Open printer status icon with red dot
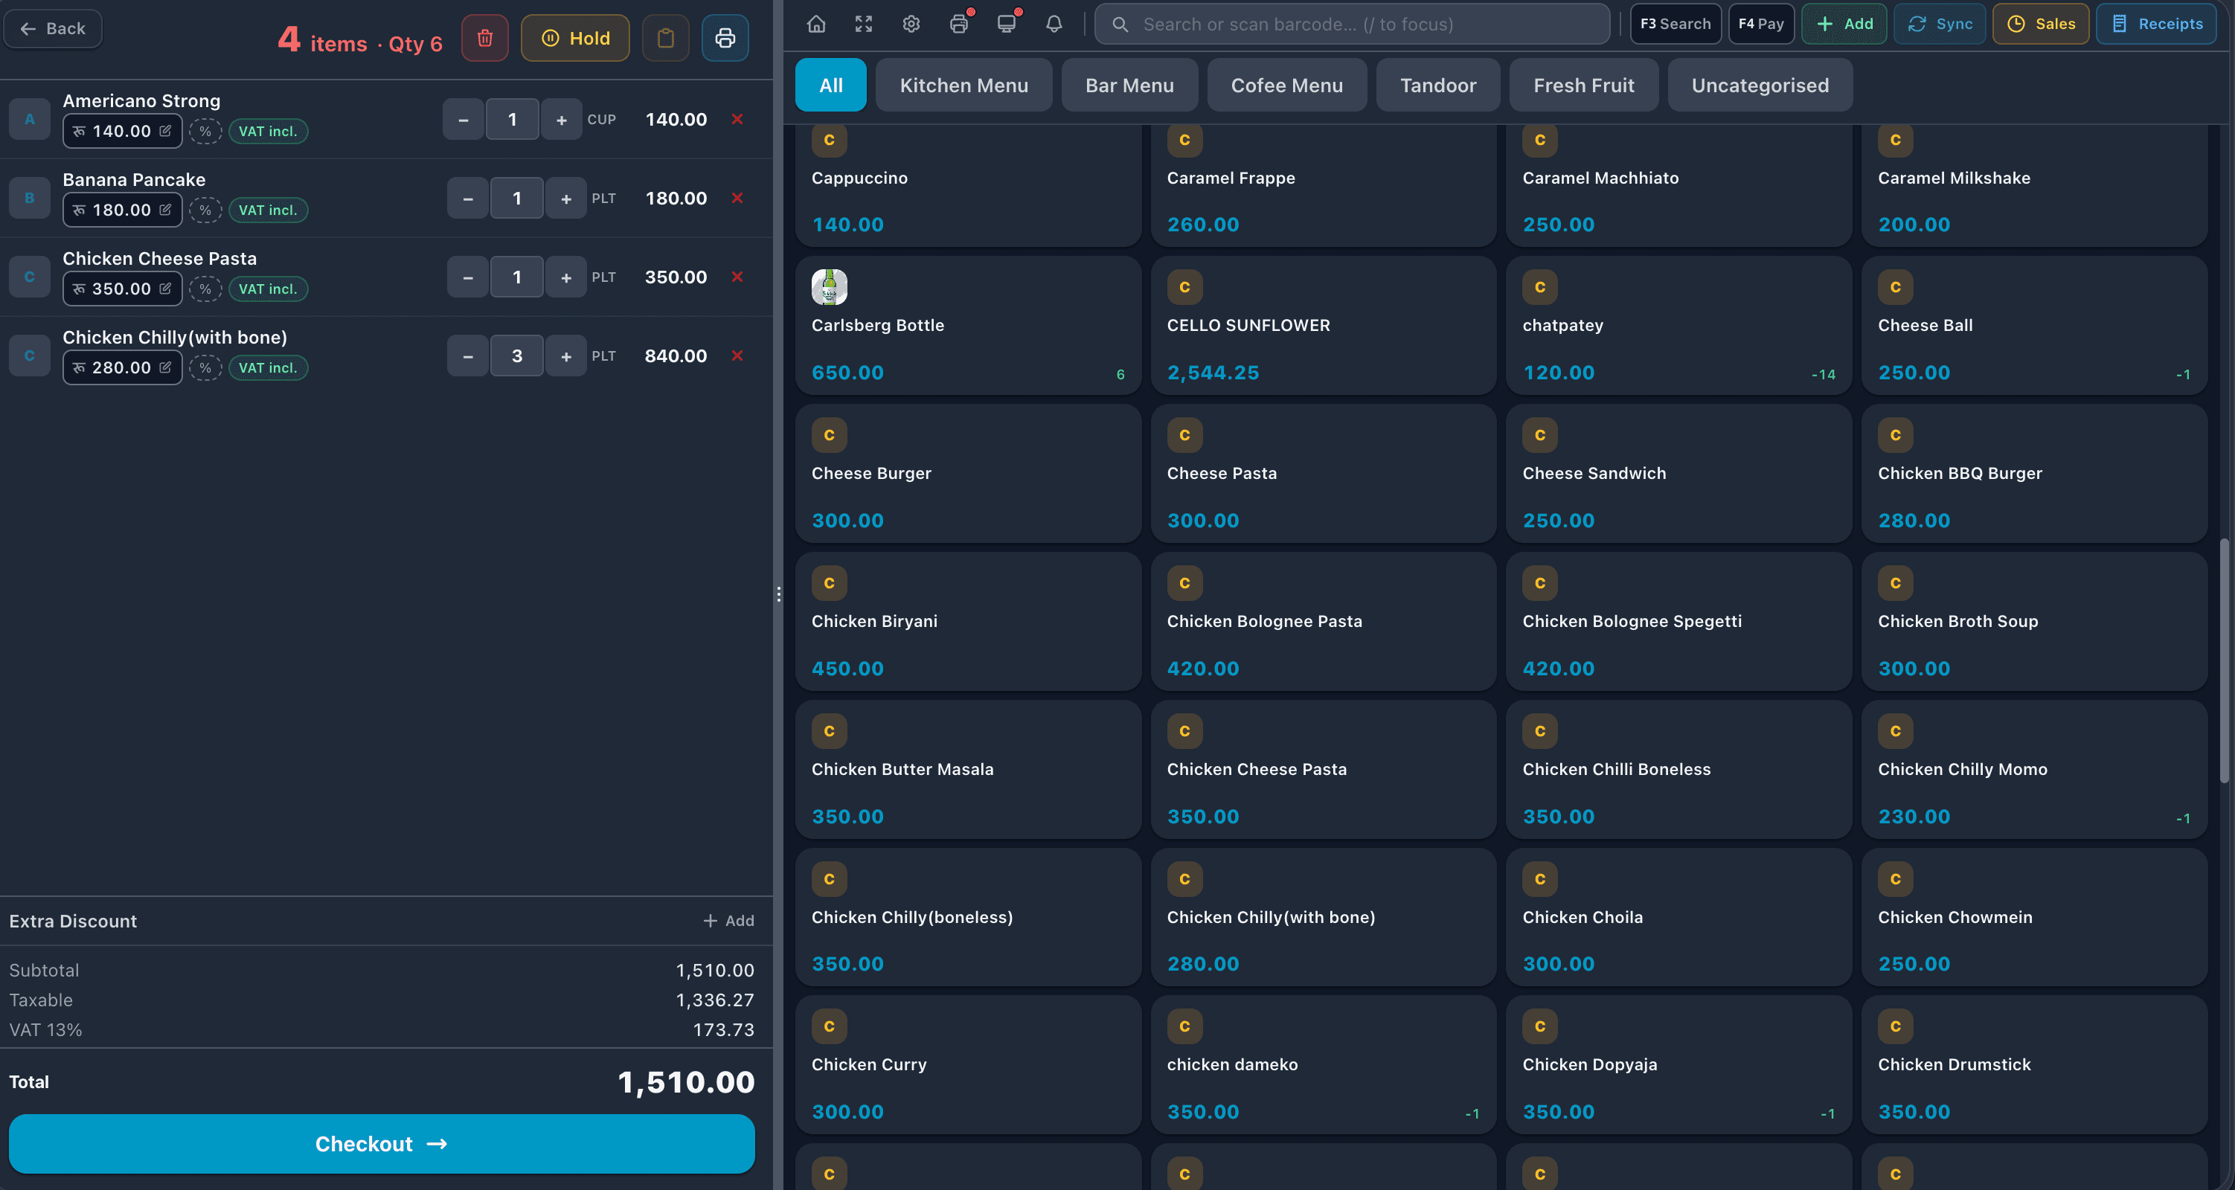Screen dimensions: 2235x1190 coord(959,25)
